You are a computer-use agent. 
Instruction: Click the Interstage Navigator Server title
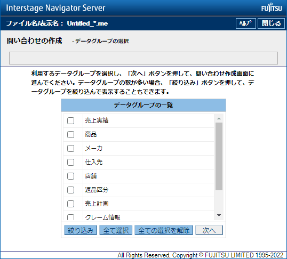coord(55,8)
